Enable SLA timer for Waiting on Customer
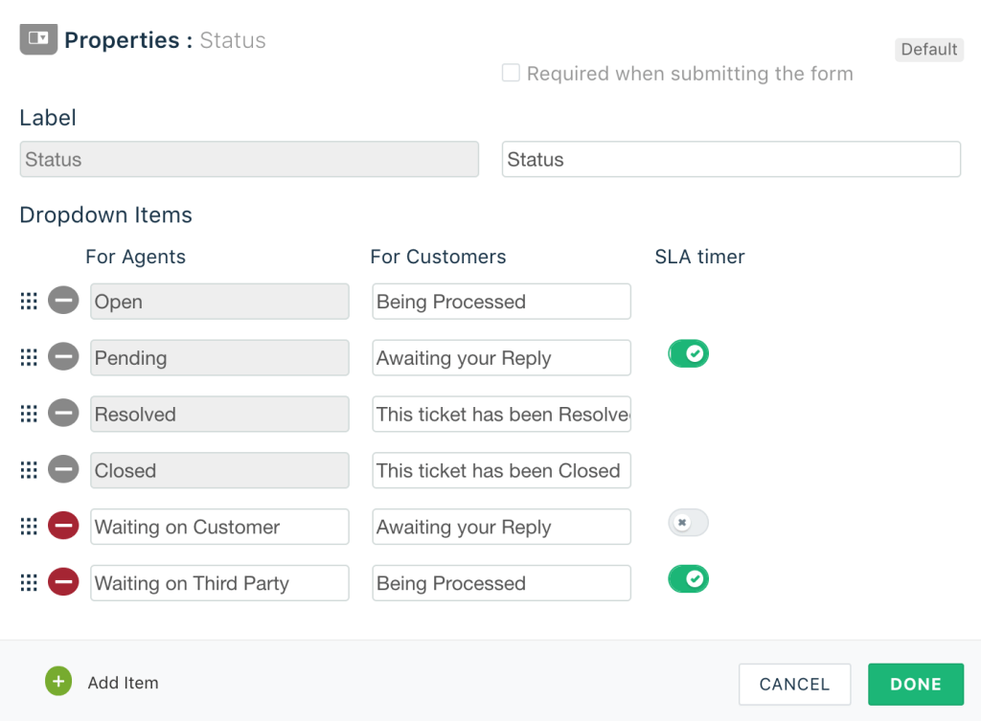 click(x=688, y=522)
